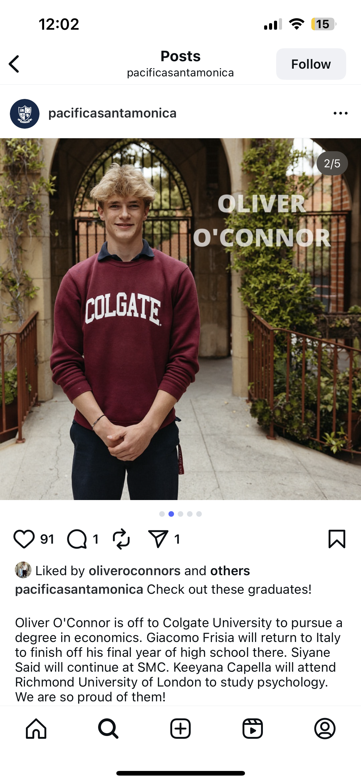Open the three-dot post options menu
Screen dimensions: 361x783
[341, 113]
